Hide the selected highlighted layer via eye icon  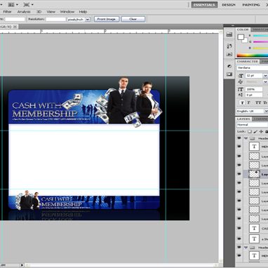239,174
